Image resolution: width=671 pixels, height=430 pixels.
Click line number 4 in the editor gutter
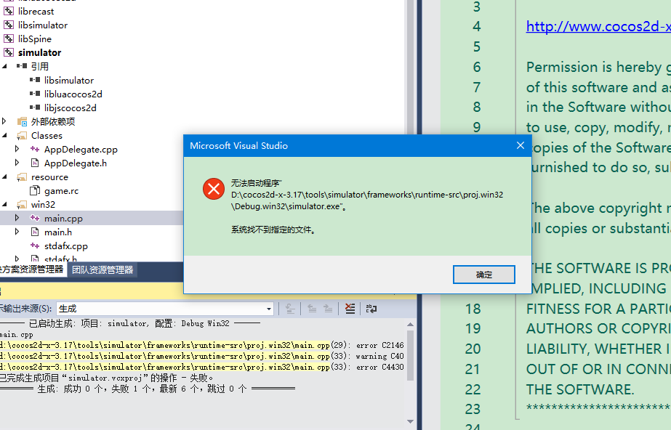coord(477,26)
